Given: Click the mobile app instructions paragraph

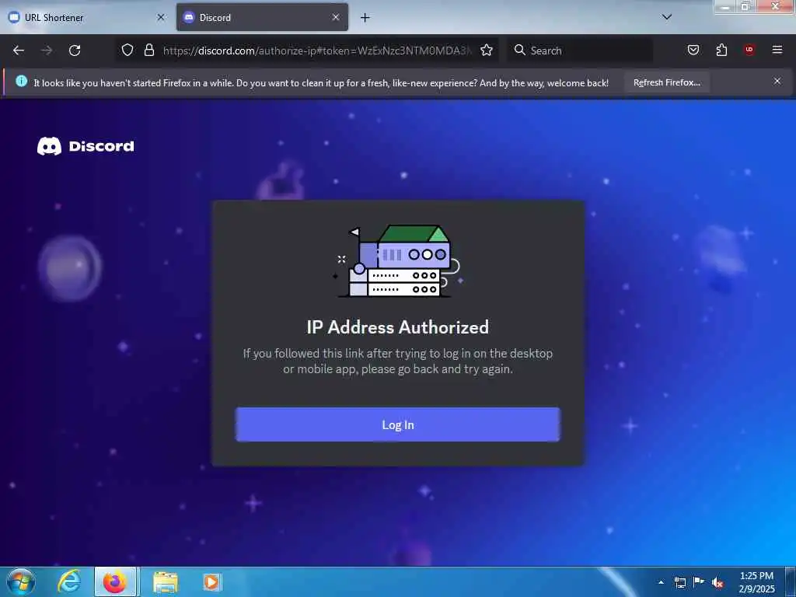Looking at the screenshot, I should pos(397,361).
